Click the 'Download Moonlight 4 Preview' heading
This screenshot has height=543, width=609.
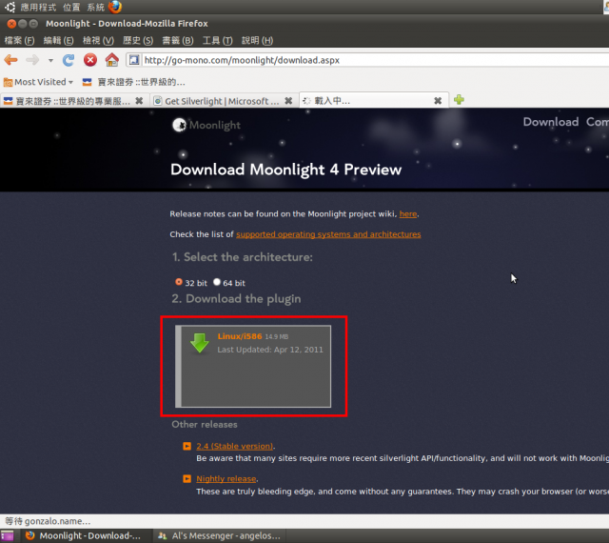pos(285,170)
